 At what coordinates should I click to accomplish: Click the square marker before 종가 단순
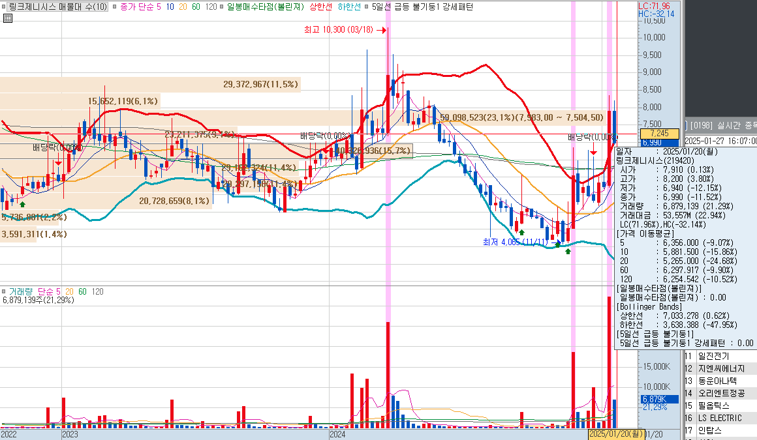coord(114,7)
